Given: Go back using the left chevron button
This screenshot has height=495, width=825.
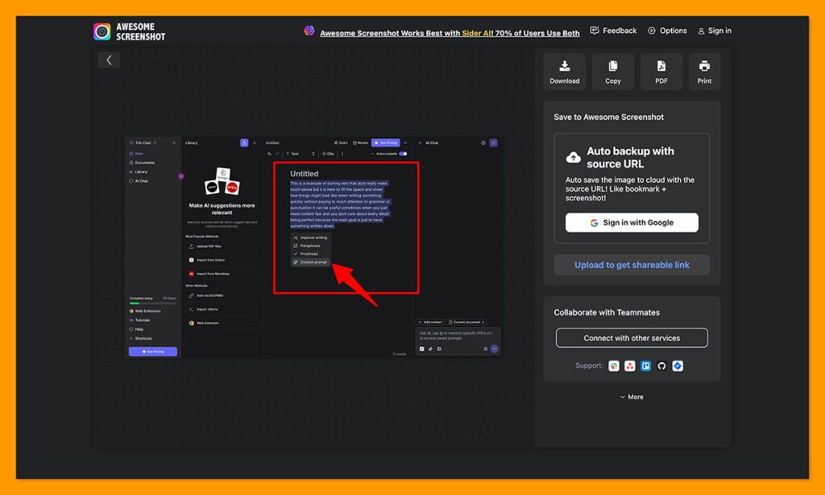Looking at the screenshot, I should pos(109,60).
